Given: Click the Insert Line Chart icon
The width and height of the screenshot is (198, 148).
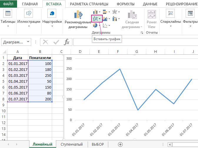Looking at the screenshot, I should (x=95, y=19).
